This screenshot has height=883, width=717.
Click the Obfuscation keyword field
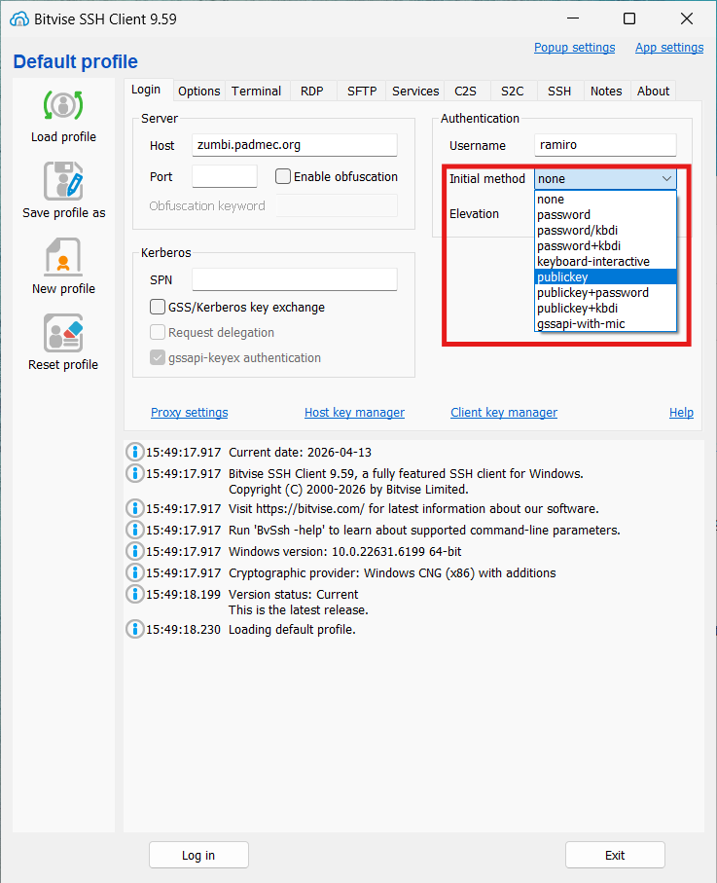pos(337,205)
